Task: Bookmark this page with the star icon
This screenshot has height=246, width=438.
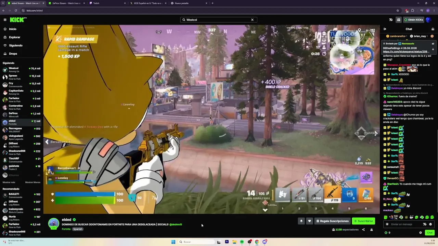Action: coord(398,11)
